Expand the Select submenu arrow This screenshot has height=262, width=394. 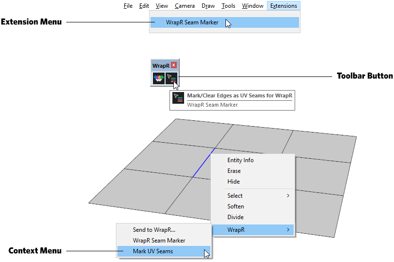point(288,196)
